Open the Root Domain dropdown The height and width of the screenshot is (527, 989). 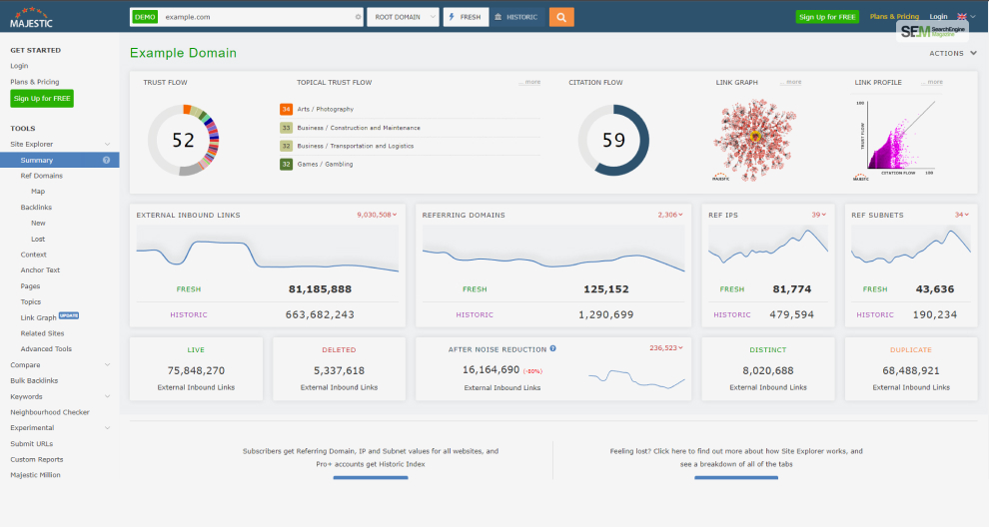403,17
